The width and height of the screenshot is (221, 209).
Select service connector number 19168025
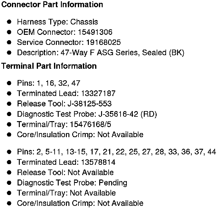103,42
